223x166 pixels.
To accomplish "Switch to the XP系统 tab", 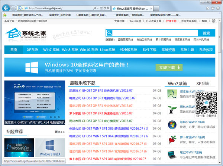I will 202,83.
